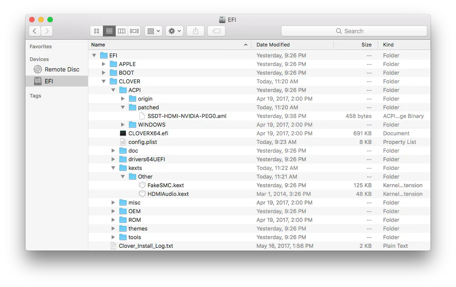Viewport: 456px width, 287px height.
Task: Select the SSDT-HDMI-NVIDIA-PEG0.aml file icon
Action: [x=142, y=116]
